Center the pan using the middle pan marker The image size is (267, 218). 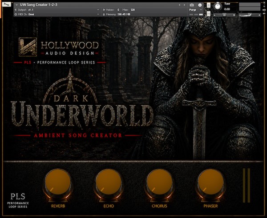[x=224, y=15]
